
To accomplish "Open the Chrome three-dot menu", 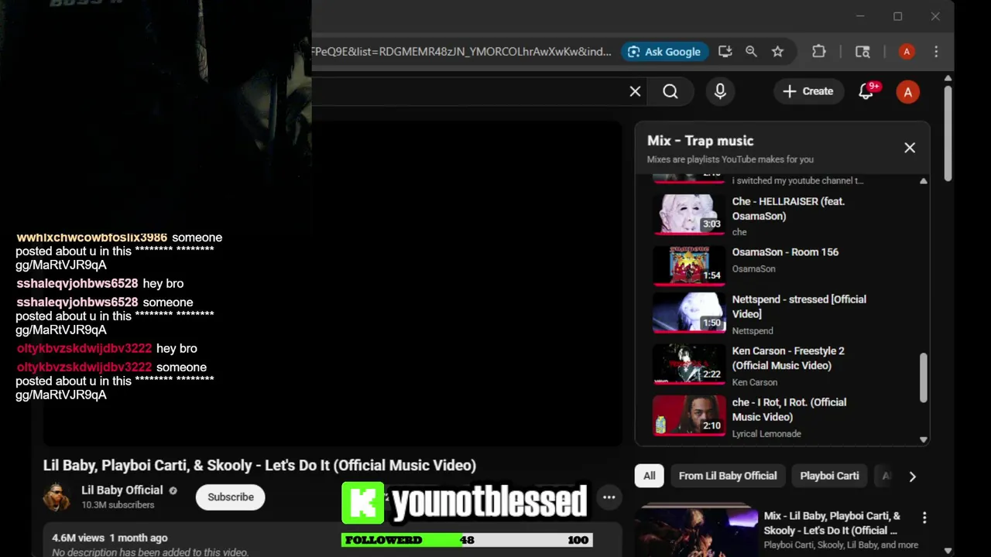I will pos(936,52).
